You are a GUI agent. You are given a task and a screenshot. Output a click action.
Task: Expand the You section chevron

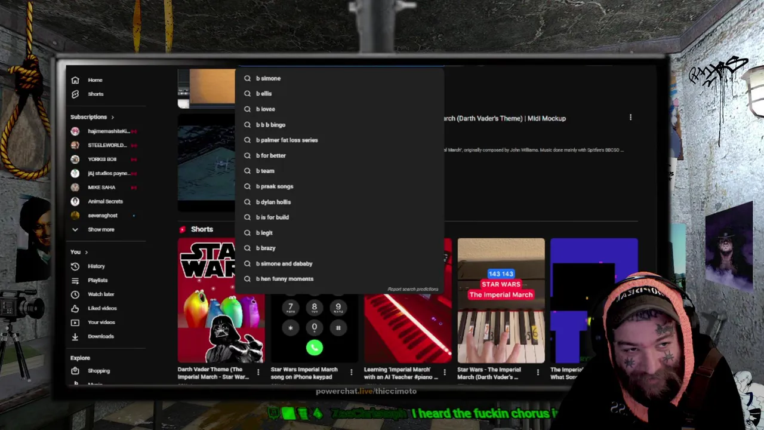(x=86, y=252)
